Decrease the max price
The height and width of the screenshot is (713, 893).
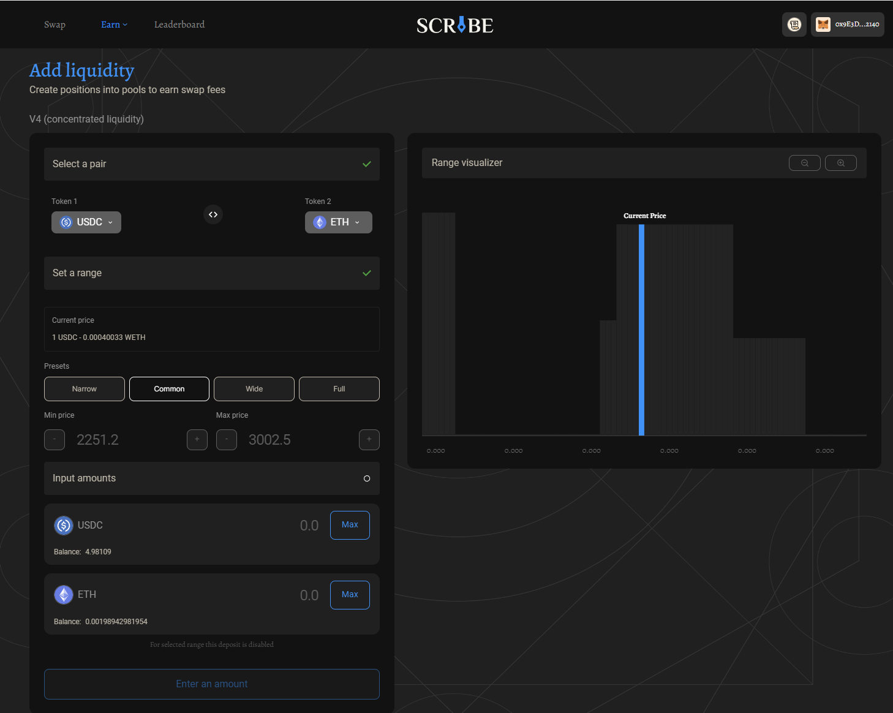coord(227,440)
